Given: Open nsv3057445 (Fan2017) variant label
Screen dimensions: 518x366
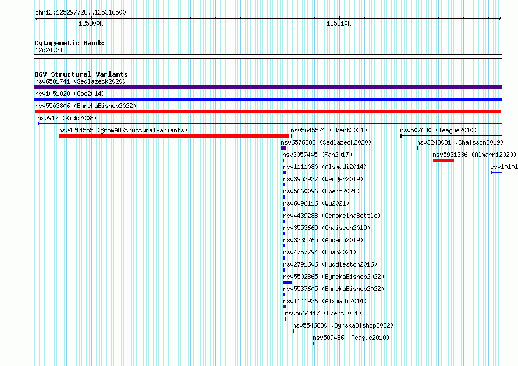Looking at the screenshot, I should click(317, 155).
